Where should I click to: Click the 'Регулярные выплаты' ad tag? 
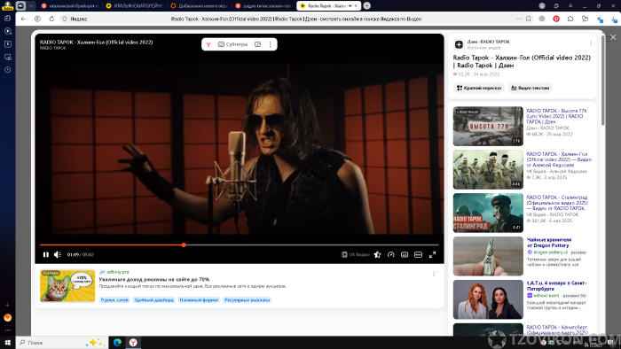pyautogui.click(x=248, y=300)
